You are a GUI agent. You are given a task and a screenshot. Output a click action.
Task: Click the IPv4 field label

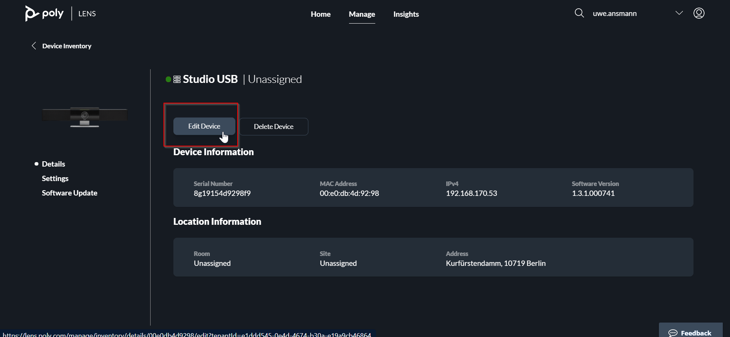click(452, 184)
